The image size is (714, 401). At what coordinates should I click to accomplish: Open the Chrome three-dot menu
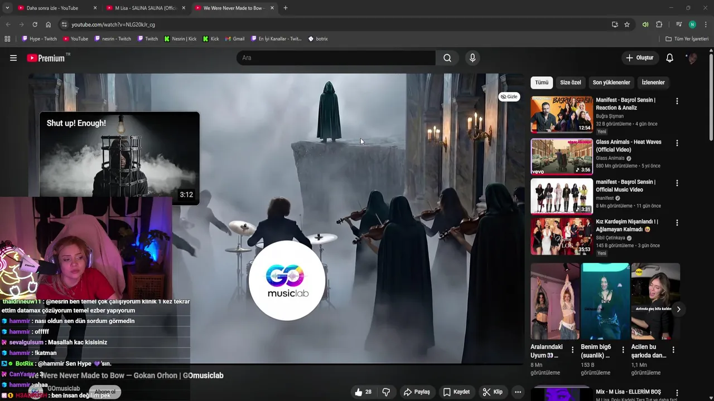[x=706, y=25]
